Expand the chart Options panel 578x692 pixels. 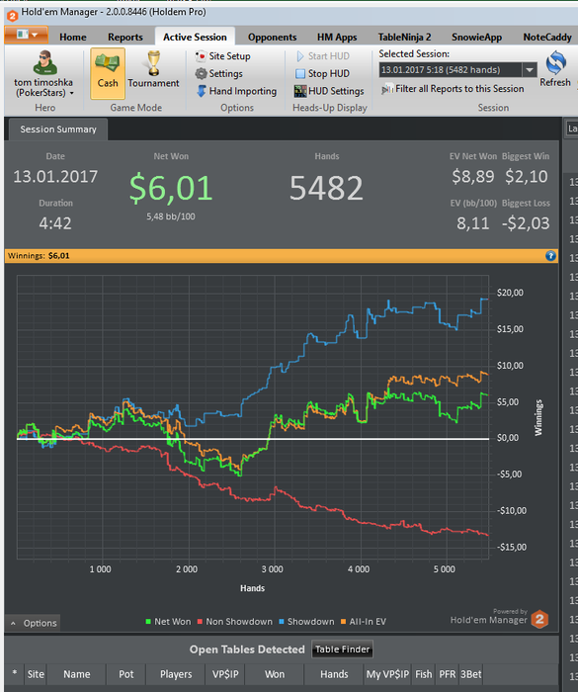(33, 623)
